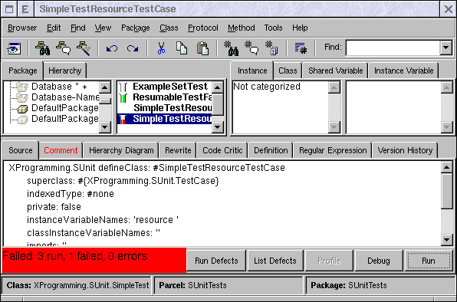Redo the edit with the redo arrow
Screen dimensions: 457x302
pyautogui.click(x=133, y=48)
